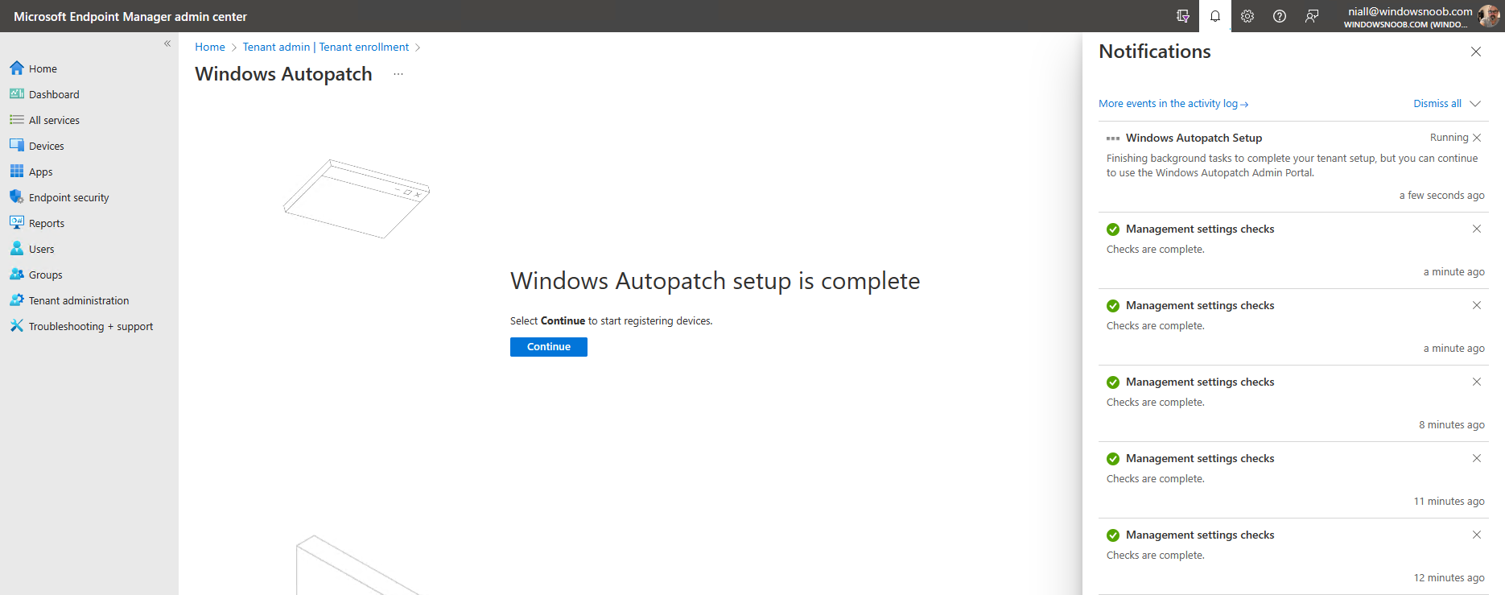The width and height of the screenshot is (1505, 595).
Task: Click the Continue button
Action: 549,347
